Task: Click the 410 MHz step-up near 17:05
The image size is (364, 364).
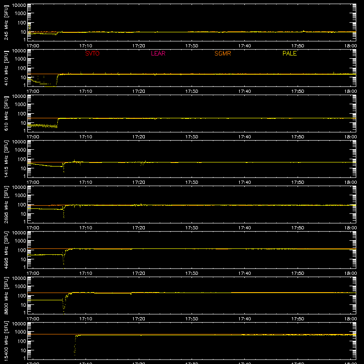Action: 57,80
